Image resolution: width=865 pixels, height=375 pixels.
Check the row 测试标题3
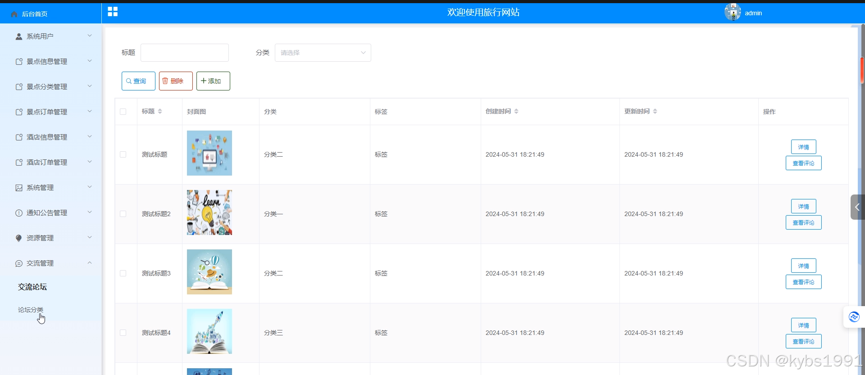pos(123,273)
